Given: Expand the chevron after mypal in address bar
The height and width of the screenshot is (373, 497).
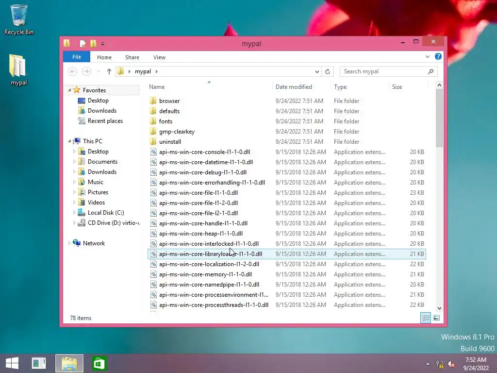Looking at the screenshot, I should [157, 71].
